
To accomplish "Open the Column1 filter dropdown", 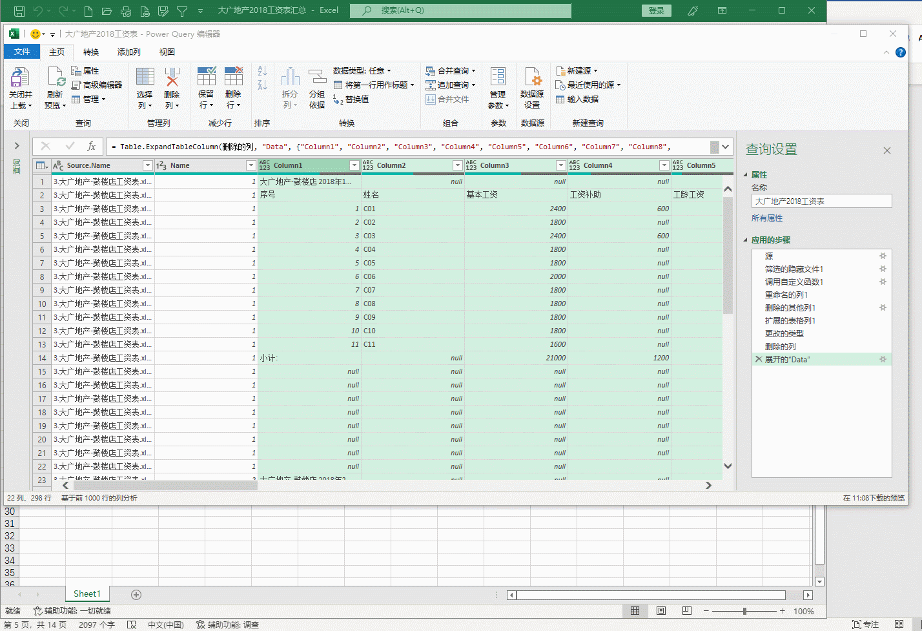I will 354,166.
